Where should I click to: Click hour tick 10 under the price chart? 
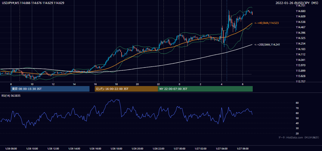(32, 84)
